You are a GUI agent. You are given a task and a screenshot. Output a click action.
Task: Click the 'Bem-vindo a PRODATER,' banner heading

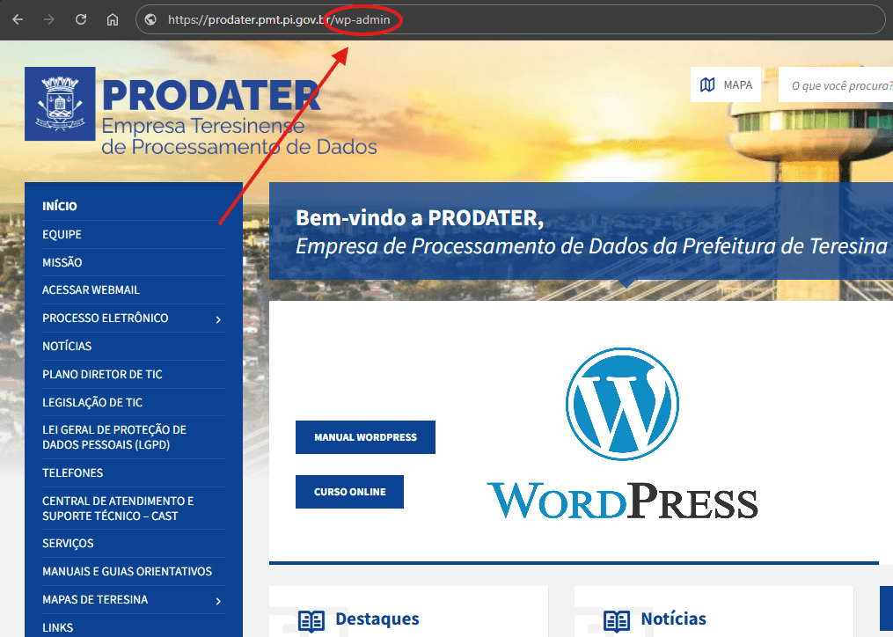[420, 218]
